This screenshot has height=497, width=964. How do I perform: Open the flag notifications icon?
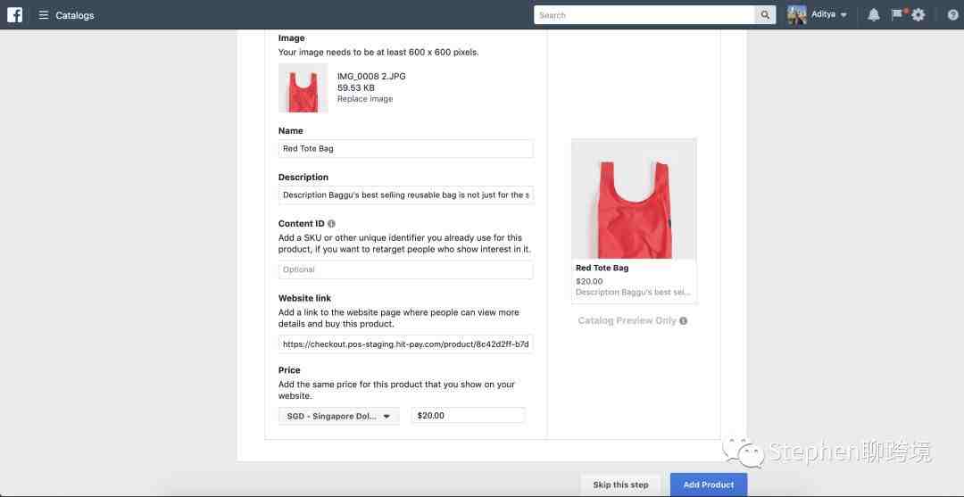tap(898, 13)
